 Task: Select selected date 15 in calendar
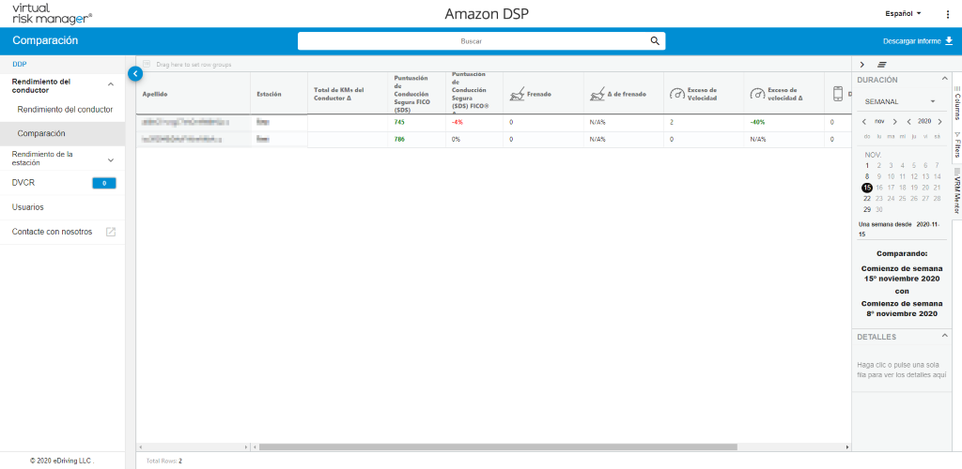(x=867, y=188)
